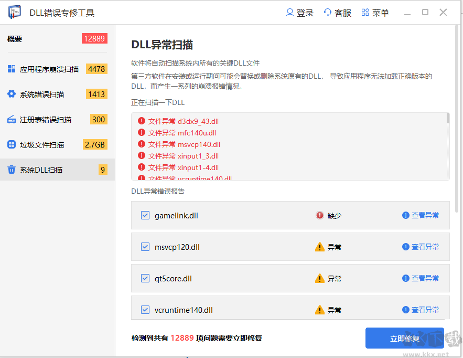463x358 pixels.
Task: Open the 应用程序崩溃扫描 panel icon
Action: (12, 68)
